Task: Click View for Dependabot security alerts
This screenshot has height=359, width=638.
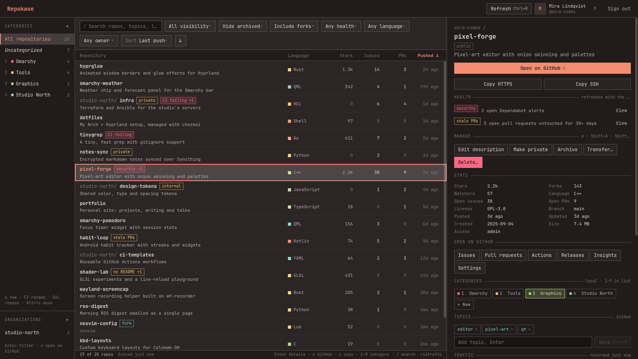Action: point(621,110)
